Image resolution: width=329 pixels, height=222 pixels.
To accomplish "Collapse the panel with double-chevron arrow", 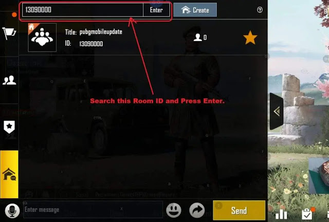I will 277,112.
